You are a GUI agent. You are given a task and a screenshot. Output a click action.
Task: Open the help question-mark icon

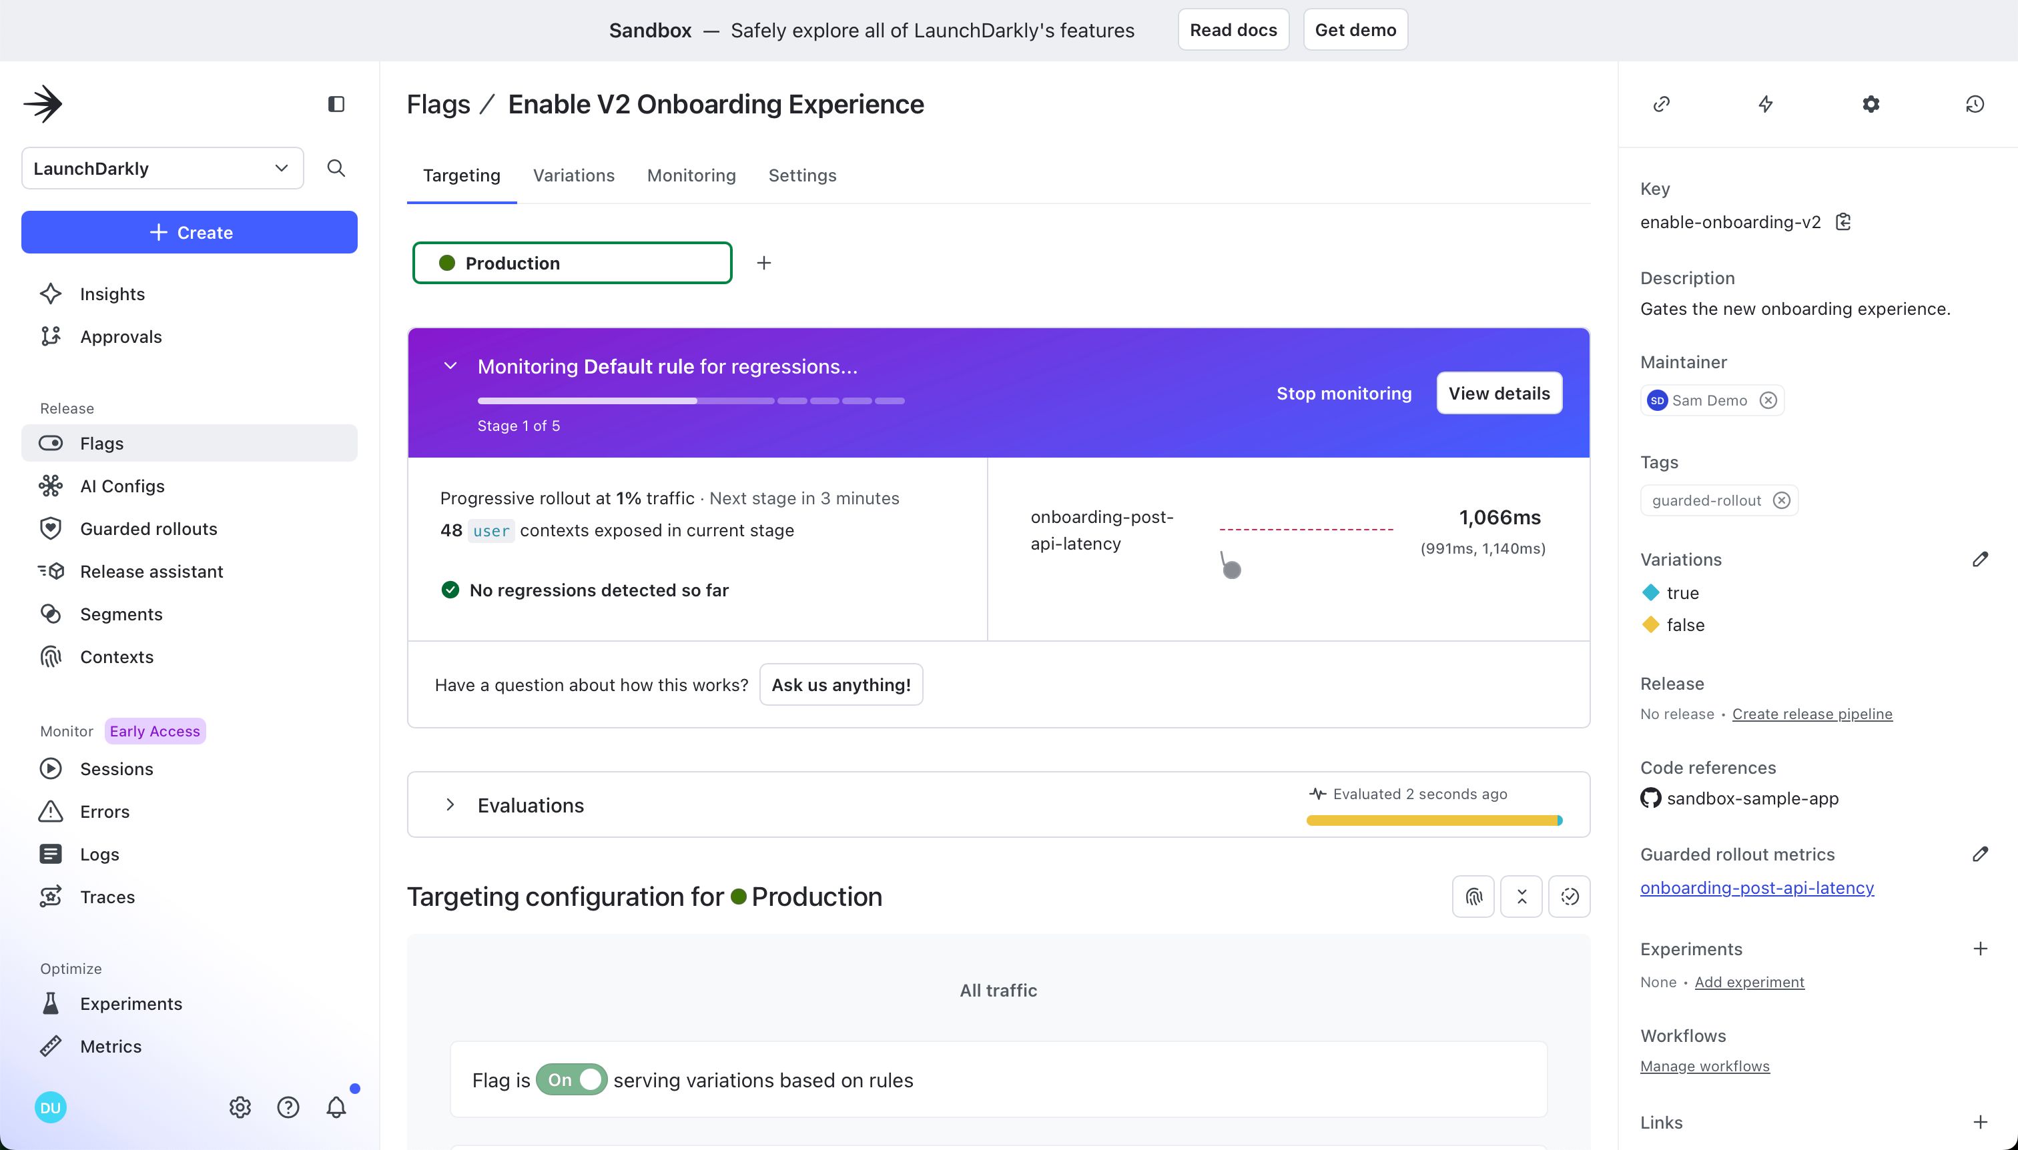click(288, 1107)
